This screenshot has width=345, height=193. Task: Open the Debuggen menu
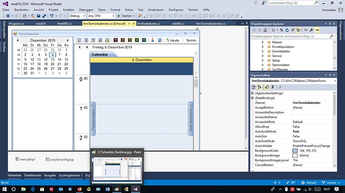(86, 9)
